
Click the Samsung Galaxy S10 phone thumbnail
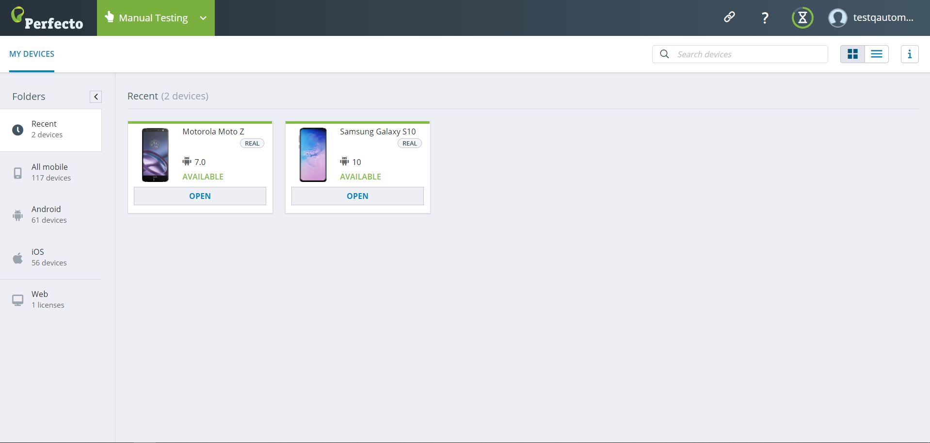[x=313, y=155]
